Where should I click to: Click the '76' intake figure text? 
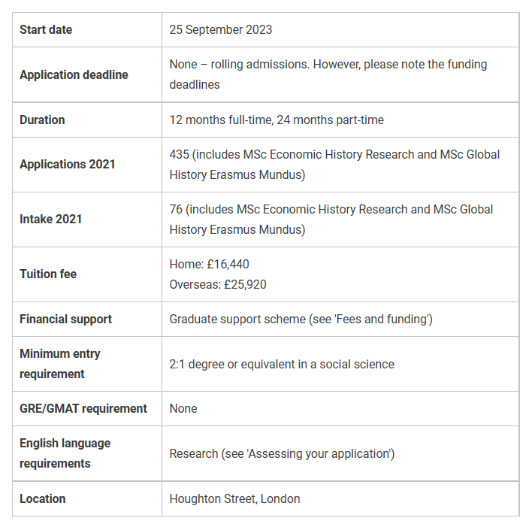[177, 209]
